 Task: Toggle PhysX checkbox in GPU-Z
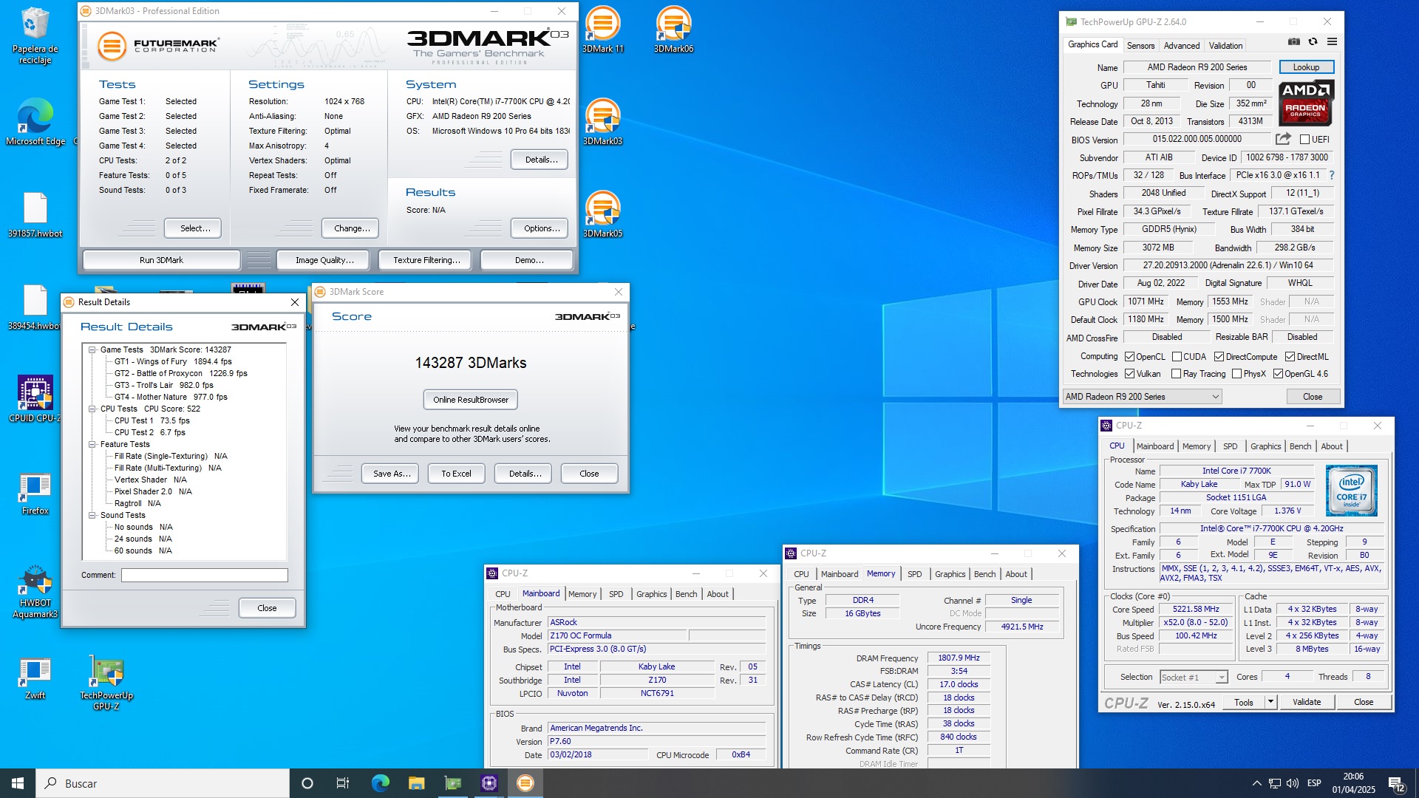coord(1236,374)
